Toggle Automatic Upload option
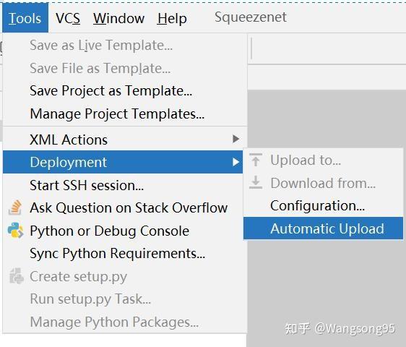The width and height of the screenshot is (406, 347). 323,228
